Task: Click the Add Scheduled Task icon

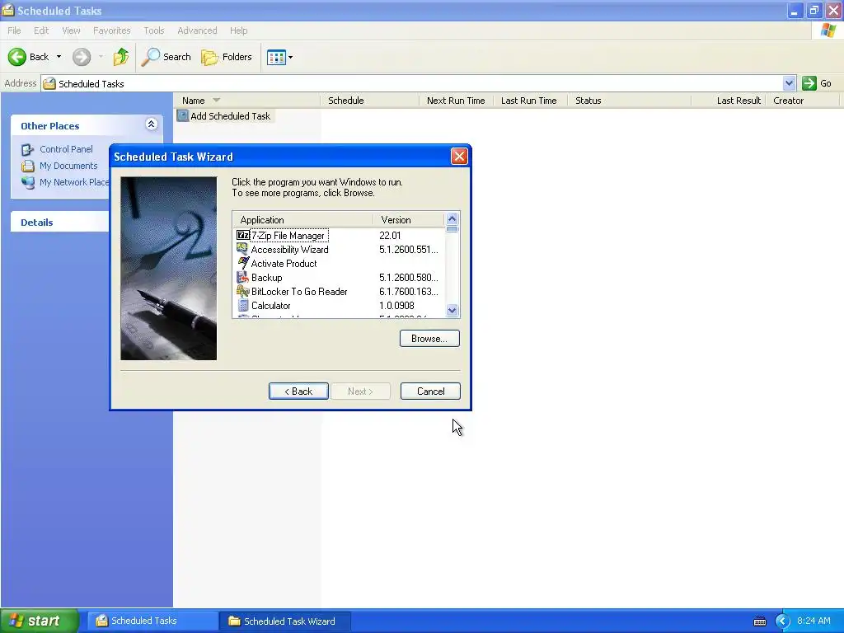Action: click(x=183, y=115)
